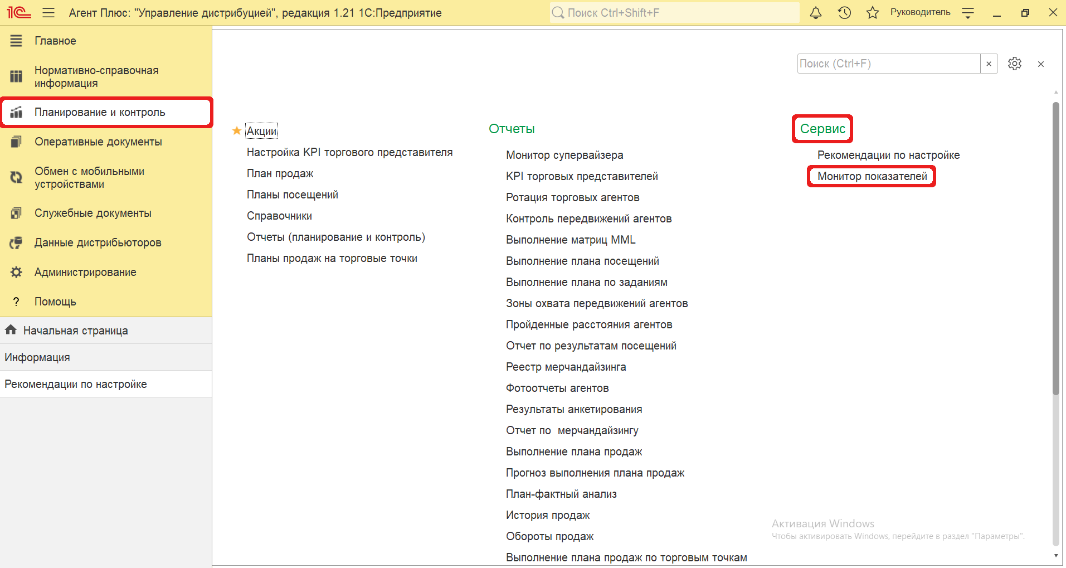Open favorites star icon in title bar
Viewport: 1066px width, 568px height.
[x=873, y=12]
